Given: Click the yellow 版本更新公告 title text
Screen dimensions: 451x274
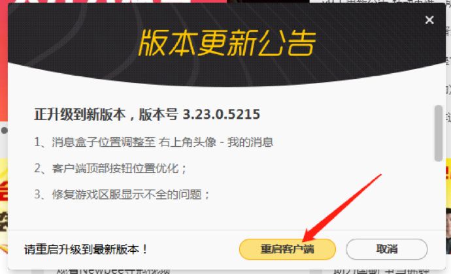Looking at the screenshot, I should pos(227,43).
